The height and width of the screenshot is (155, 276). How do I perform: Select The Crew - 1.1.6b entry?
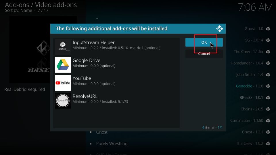click(248, 52)
